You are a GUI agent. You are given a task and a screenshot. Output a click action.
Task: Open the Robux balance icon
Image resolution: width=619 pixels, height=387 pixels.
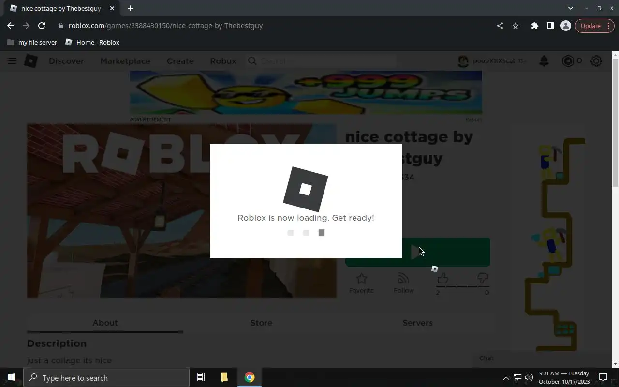point(568,61)
